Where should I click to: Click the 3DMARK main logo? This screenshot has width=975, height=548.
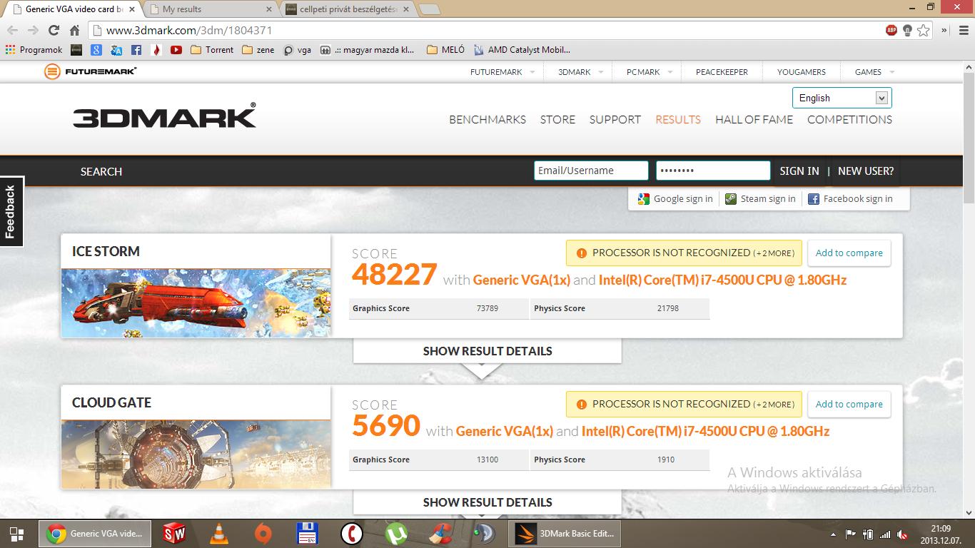[164, 116]
